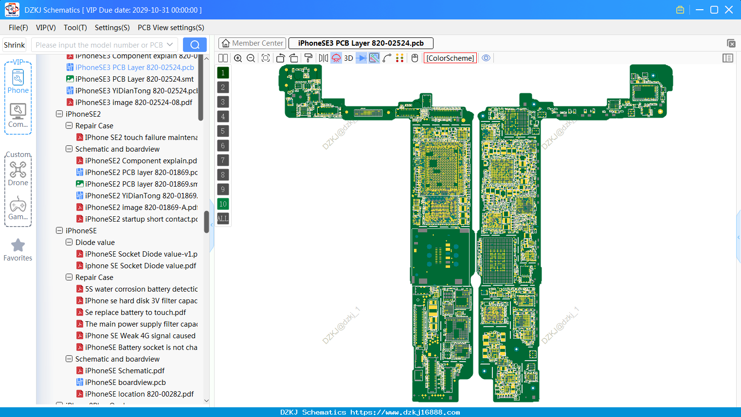Zoom out of the PCB view
The height and width of the screenshot is (417, 741).
[251, 58]
